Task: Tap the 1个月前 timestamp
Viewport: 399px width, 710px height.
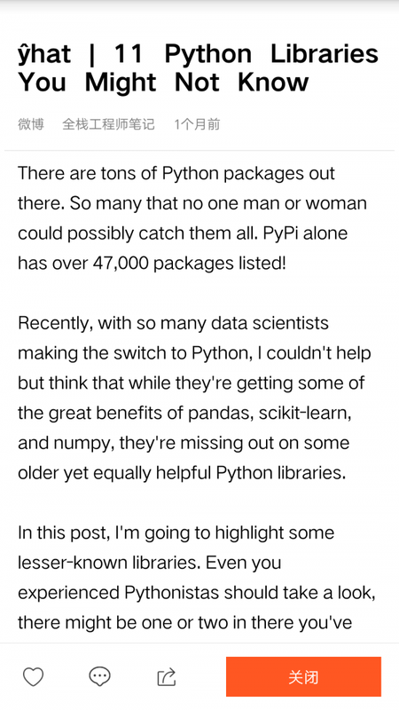Action: coord(197,123)
